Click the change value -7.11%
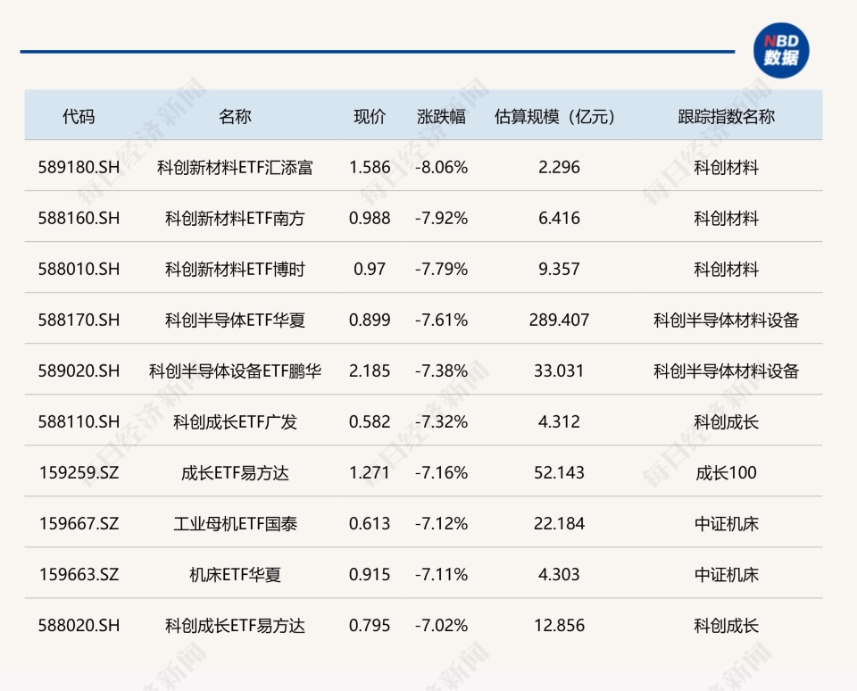The width and height of the screenshot is (857, 691). 441,574
